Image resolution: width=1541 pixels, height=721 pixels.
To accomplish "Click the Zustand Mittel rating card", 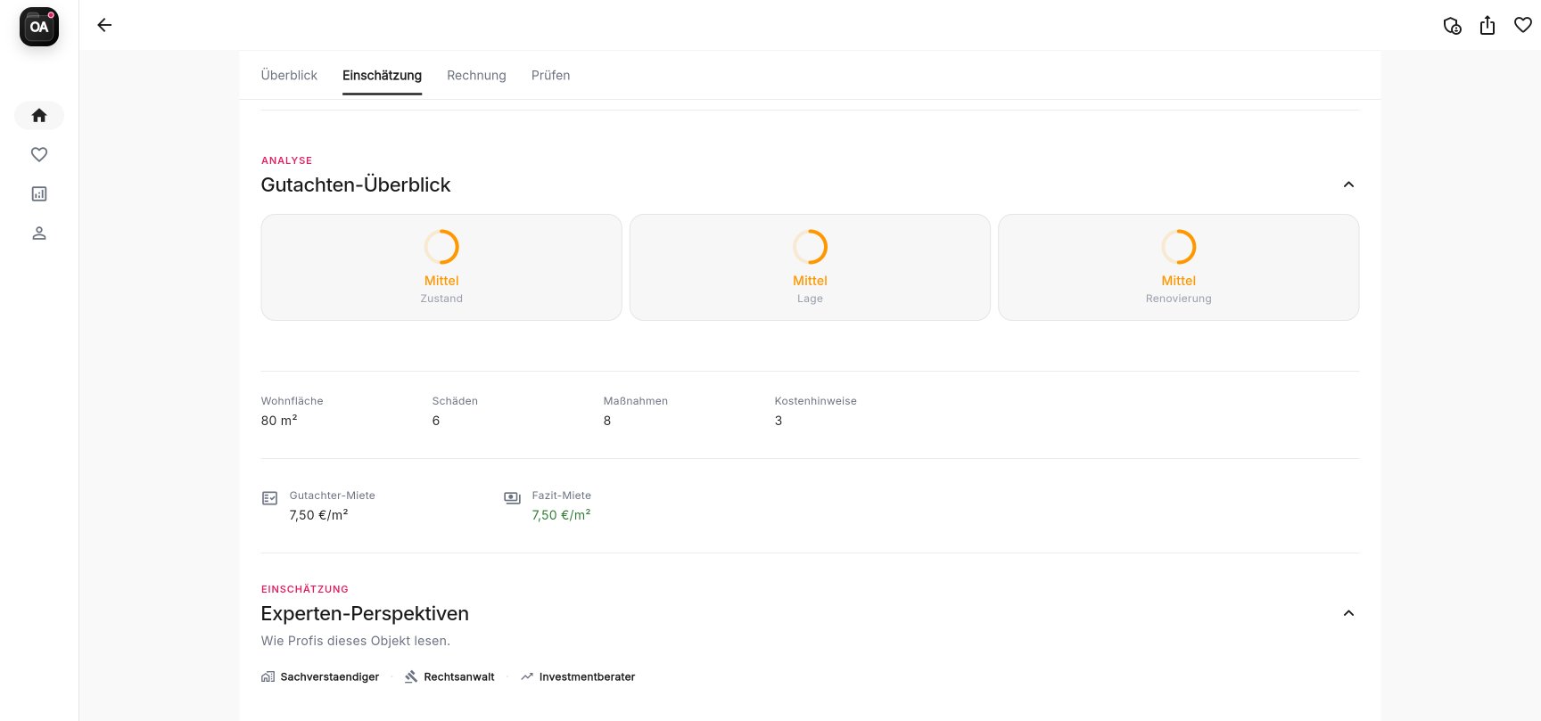I will point(441,267).
